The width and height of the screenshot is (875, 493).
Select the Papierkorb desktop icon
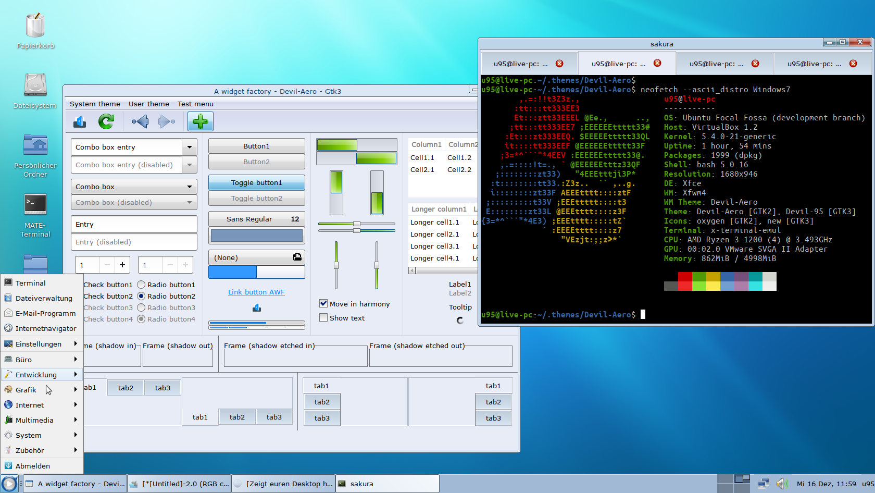click(35, 31)
